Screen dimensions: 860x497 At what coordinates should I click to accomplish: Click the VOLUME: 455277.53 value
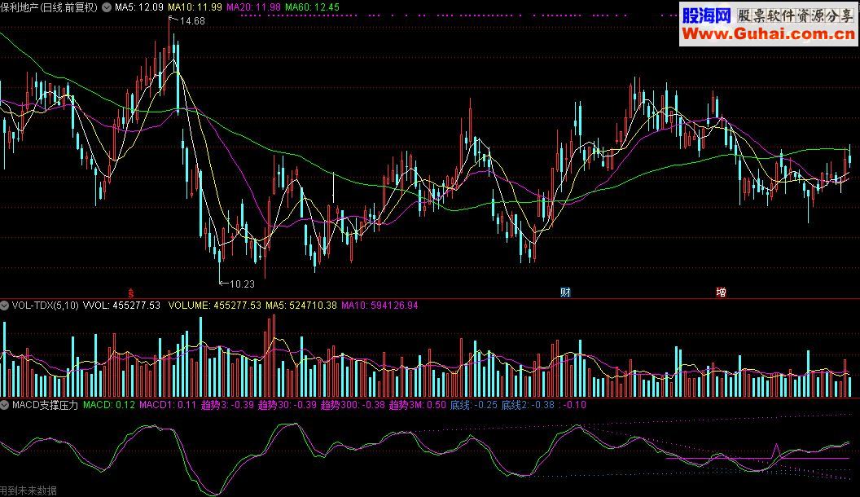click(x=214, y=305)
